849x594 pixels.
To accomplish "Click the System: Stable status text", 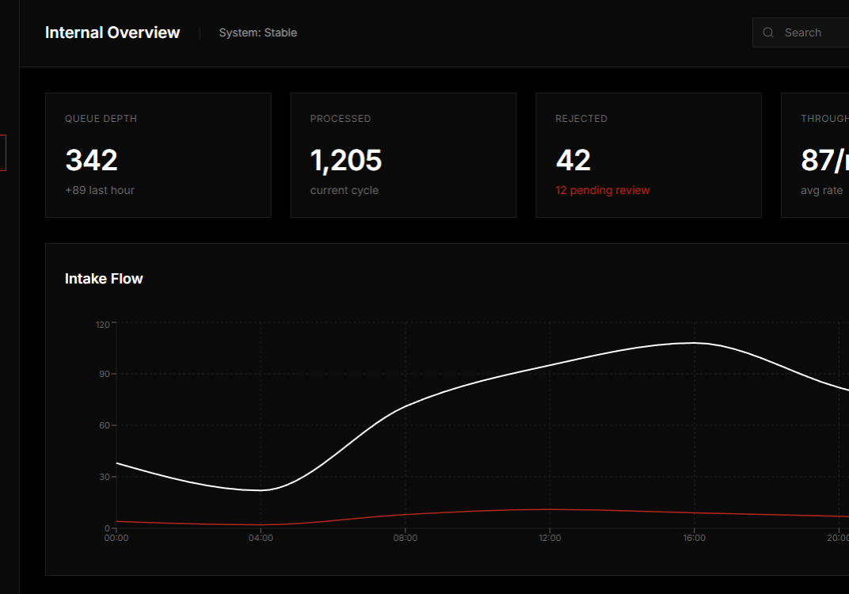I will coord(258,32).
